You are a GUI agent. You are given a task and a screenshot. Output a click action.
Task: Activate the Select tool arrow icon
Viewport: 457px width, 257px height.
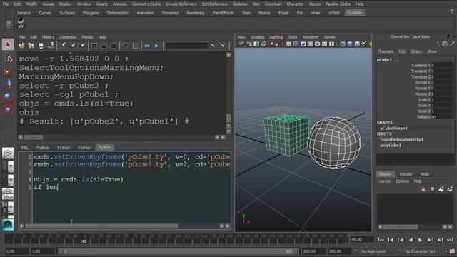(x=8, y=44)
